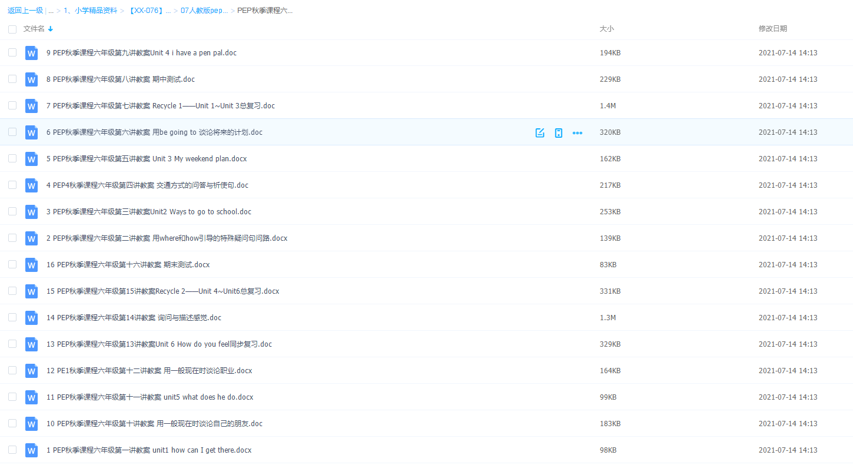Expand the collapsed '...' breadcrumb path
This screenshot has width=853, height=465.
pyautogui.click(x=51, y=11)
